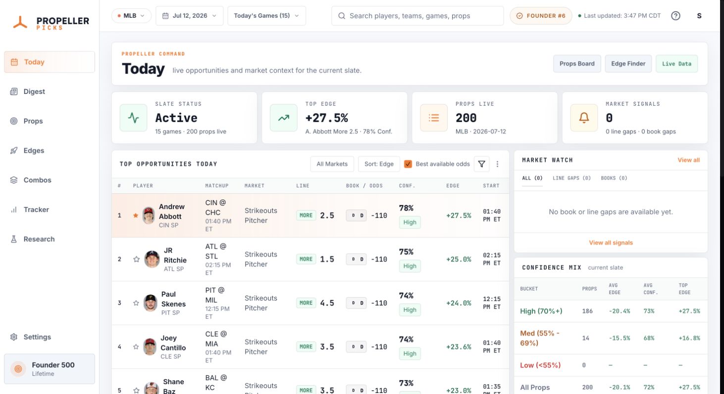Open the S user avatar menu

[x=699, y=16]
